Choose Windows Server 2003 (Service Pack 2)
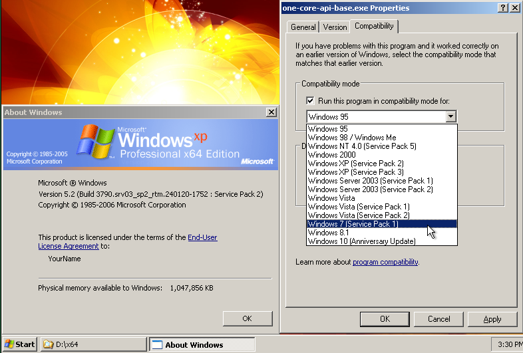The image size is (523, 353). (381, 189)
